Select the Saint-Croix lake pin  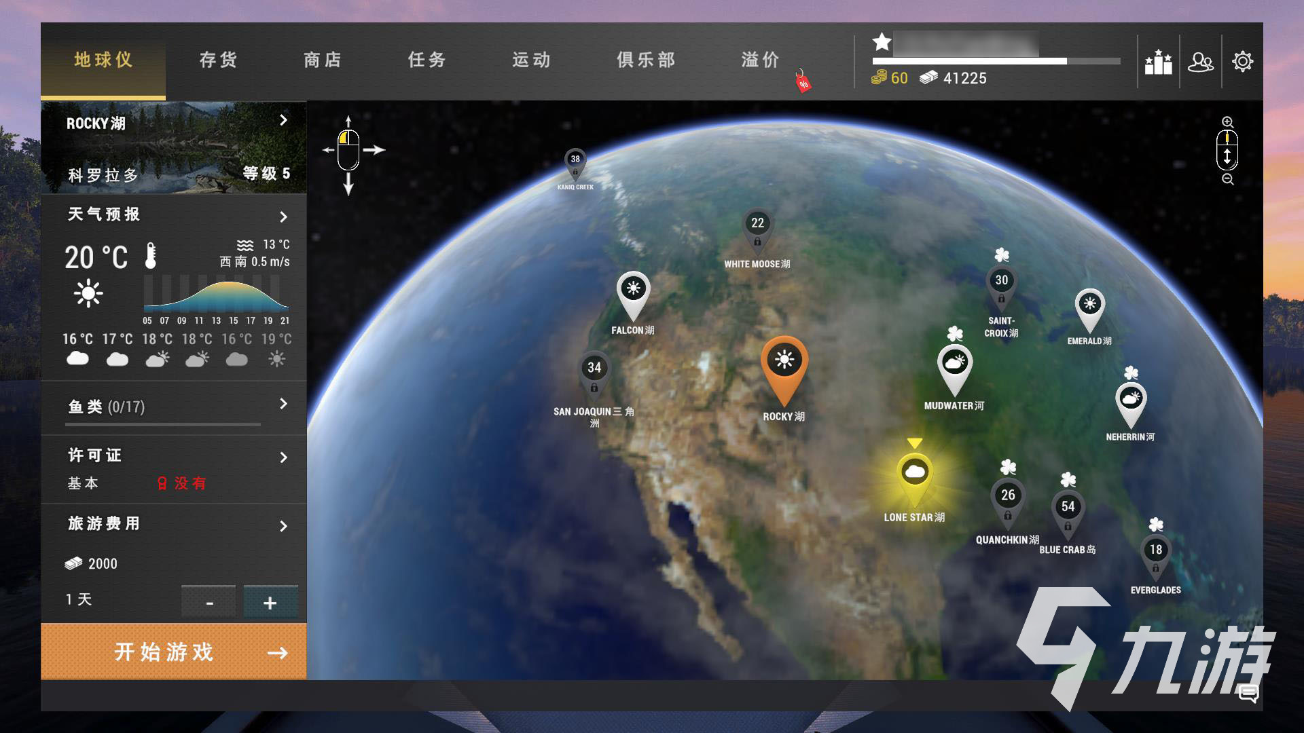pos(1001,288)
